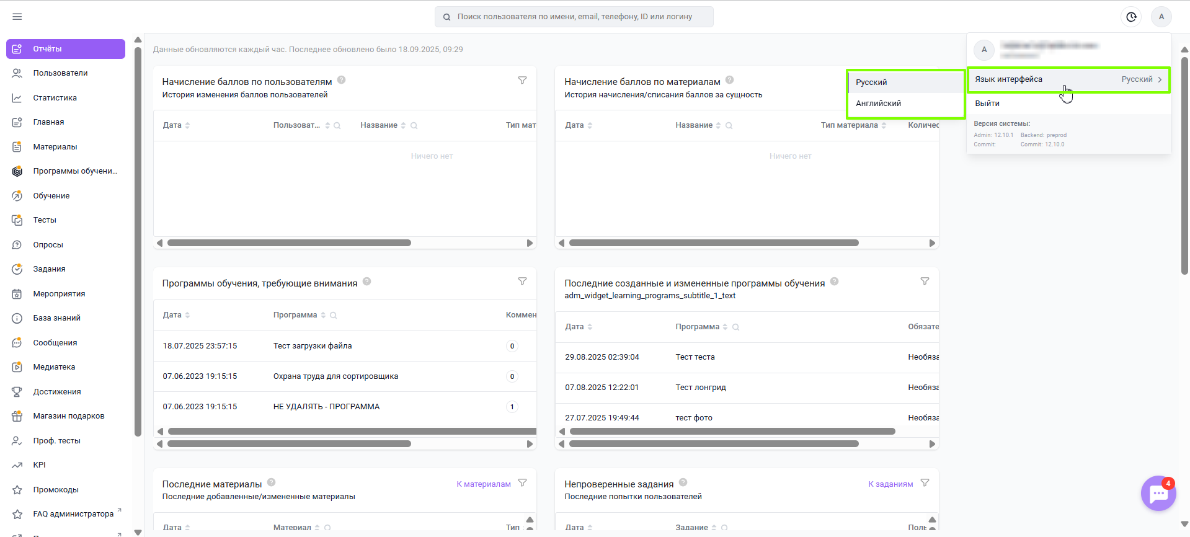This screenshot has height=537, width=1190.
Task: Search Название column in materials widget
Action: pyautogui.click(x=729, y=125)
